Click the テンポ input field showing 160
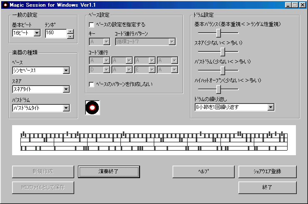 [x=56, y=33]
